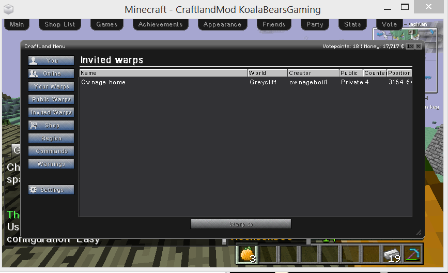The image size is (448, 273).
Task: Sort warps by Name column
Action: [x=163, y=73]
